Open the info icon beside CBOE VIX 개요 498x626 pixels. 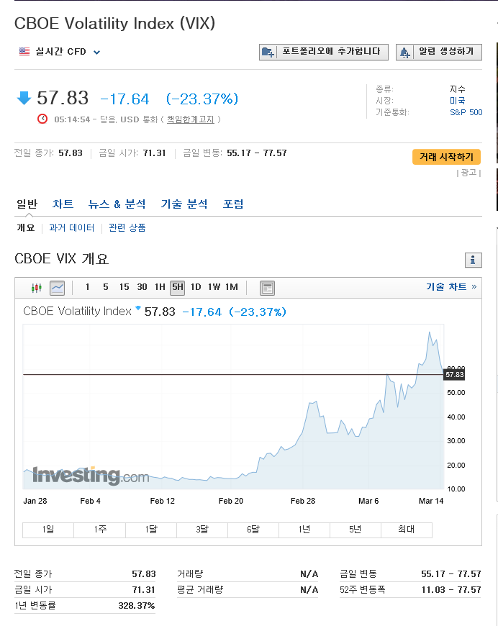474,260
